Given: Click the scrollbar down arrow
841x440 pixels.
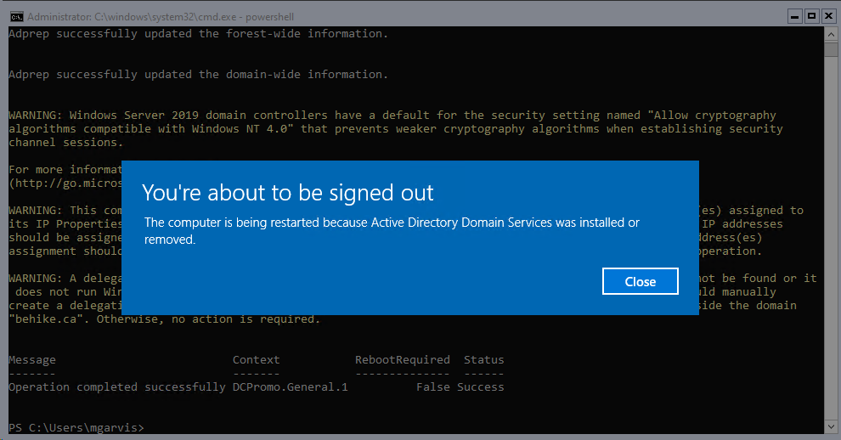Looking at the screenshot, I should (x=832, y=425).
